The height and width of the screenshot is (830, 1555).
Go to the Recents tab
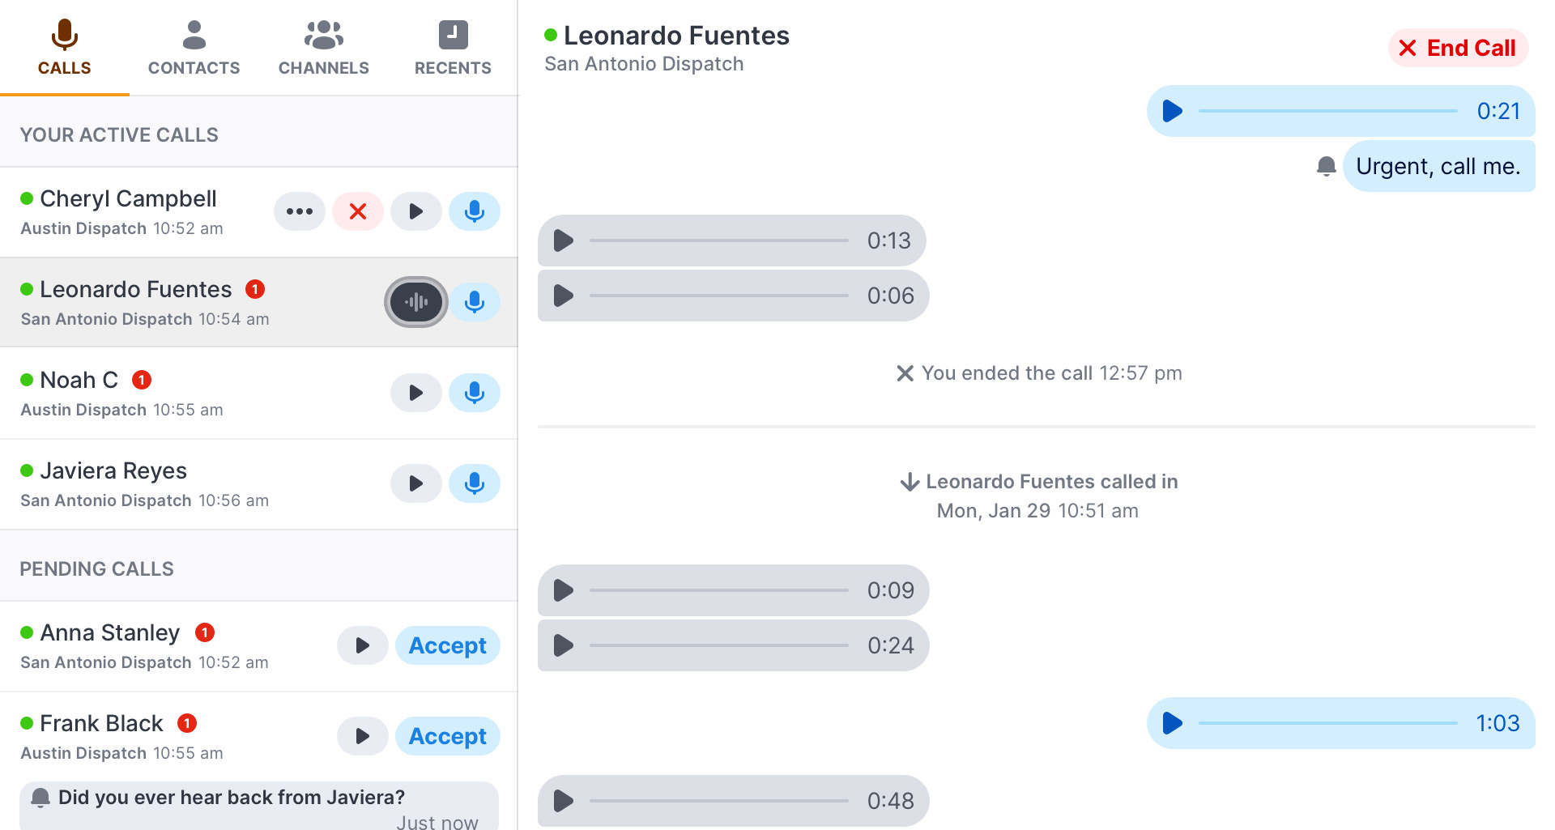[454, 48]
